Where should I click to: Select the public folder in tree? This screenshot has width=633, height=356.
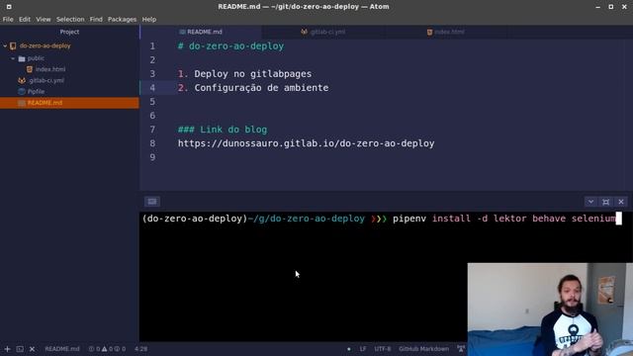[36, 58]
